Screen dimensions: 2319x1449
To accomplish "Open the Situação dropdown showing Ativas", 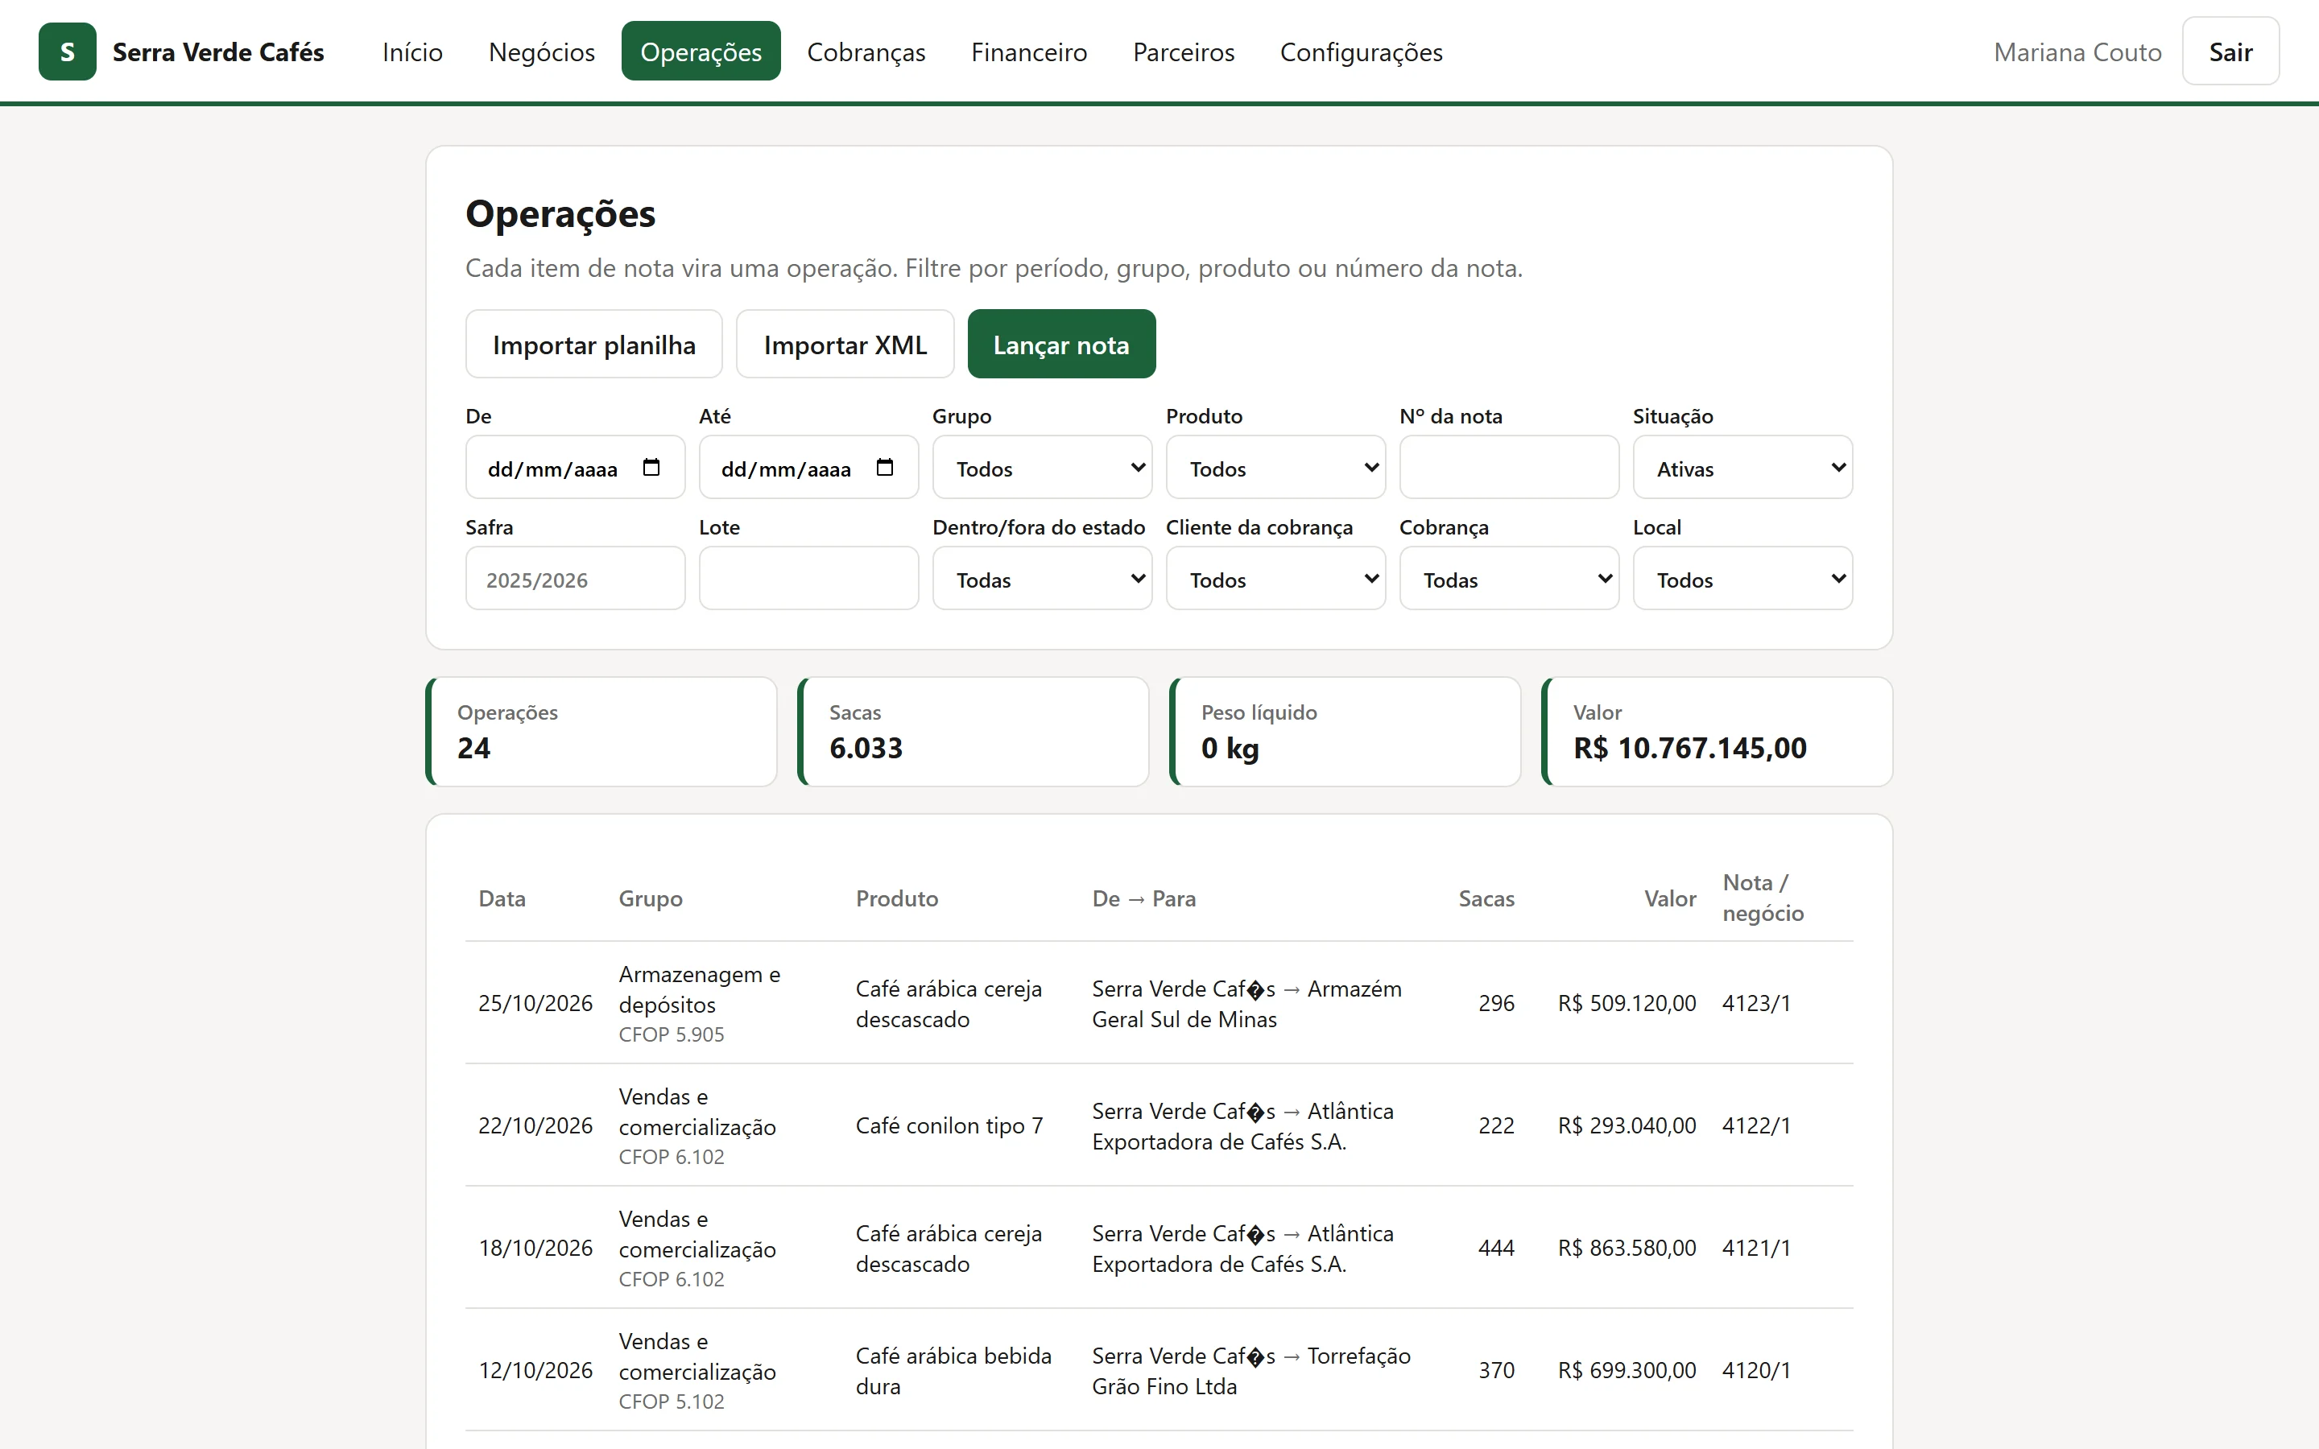I will pos(1742,468).
